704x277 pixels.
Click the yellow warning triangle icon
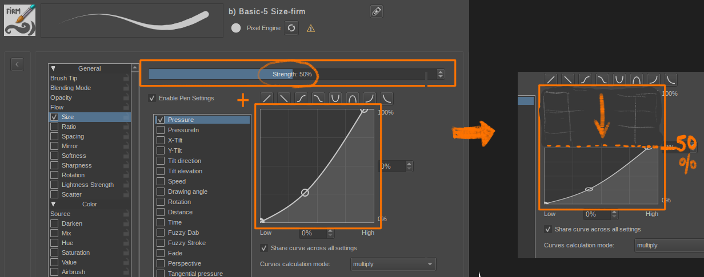311,28
